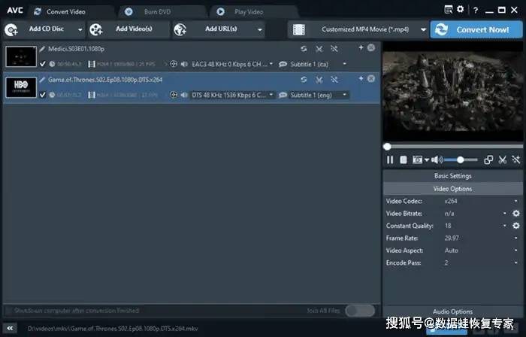
Task: Click the scissors trim icon under the preview
Action: [x=502, y=159]
